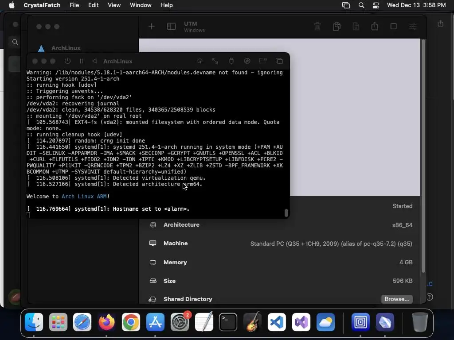The image size is (454, 340).
Task: Launch Safari from the Dock
Action: tap(82, 322)
